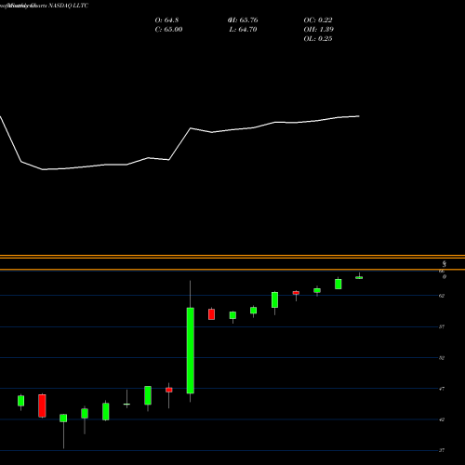Select the large red candle near the chart's left
Screen dimensions: 465x465
(x=42, y=405)
